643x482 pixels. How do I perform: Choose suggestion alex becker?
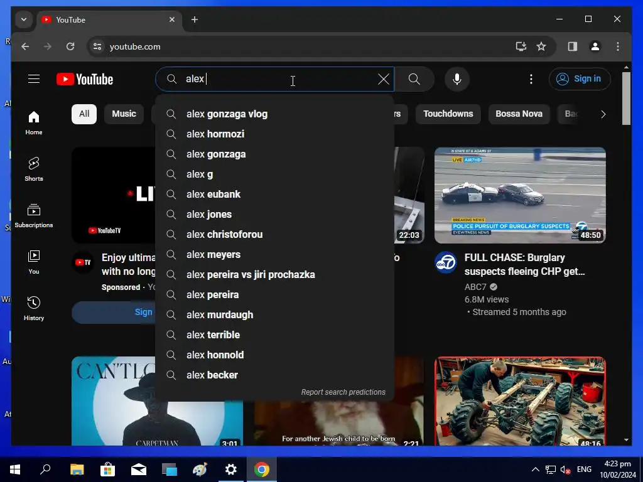tap(275, 375)
